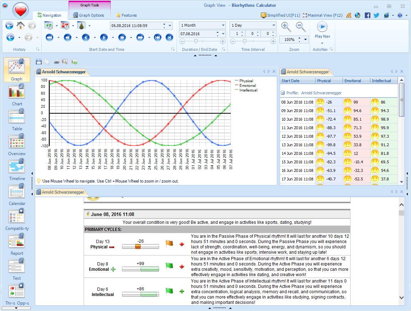Click the blue back arrow in History

tap(10, 37)
